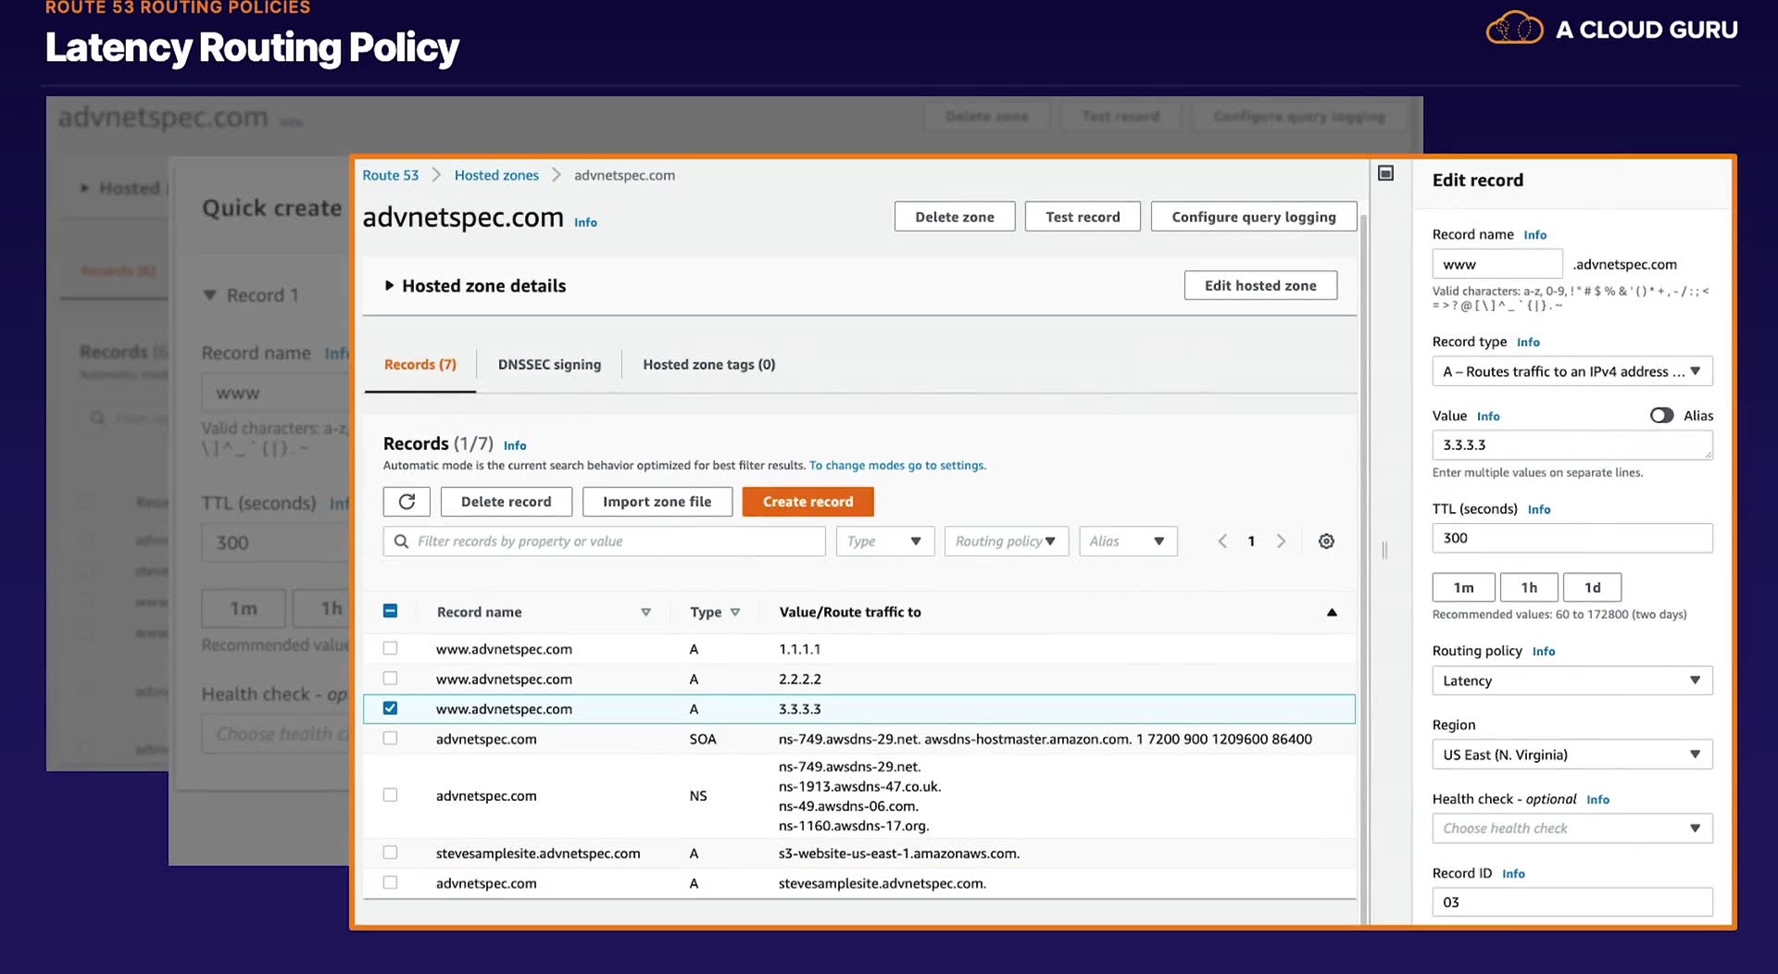The width and height of the screenshot is (1778, 974).
Task: Toggle the Alias switch
Action: coord(1661,416)
